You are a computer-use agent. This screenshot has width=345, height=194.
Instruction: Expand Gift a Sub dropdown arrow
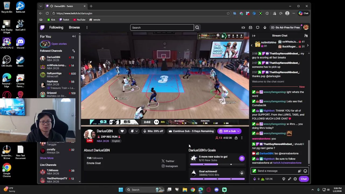coord(238,131)
